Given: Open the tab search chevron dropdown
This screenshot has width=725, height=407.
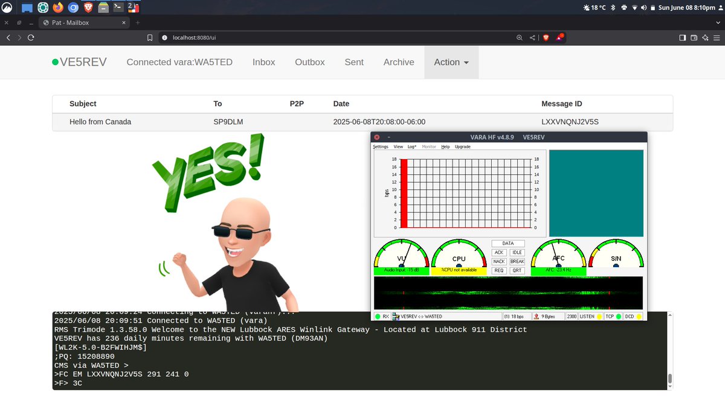Looking at the screenshot, I should 717,22.
